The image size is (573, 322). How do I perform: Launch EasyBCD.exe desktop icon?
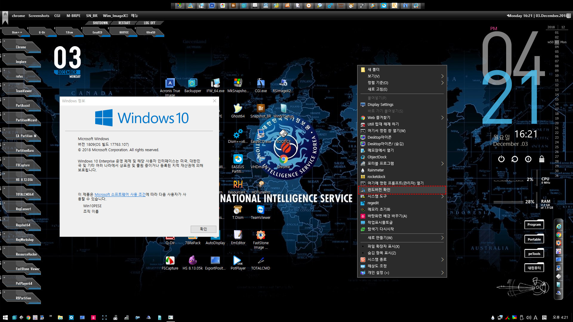(x=261, y=136)
